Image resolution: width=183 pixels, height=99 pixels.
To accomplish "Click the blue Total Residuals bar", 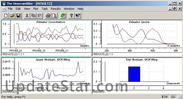I will click(x=134, y=74).
